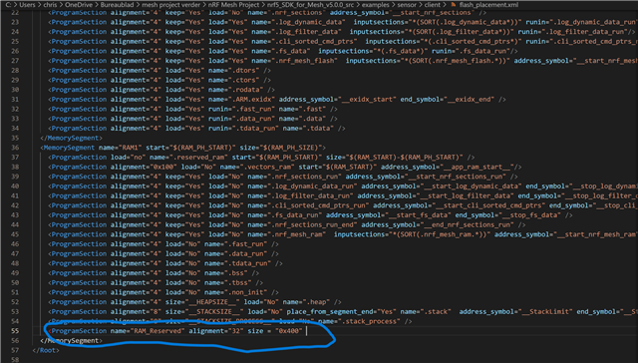Viewport: 638px width, 363px height.
Task: Open the nrf5_SDK_for_Mesh_v5.0.0_src breadcrumb
Action: click(x=310, y=5)
